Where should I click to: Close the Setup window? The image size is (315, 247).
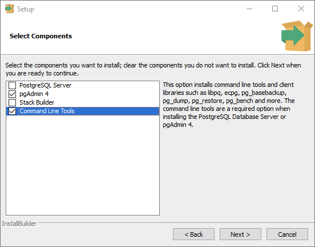pyautogui.click(x=301, y=9)
